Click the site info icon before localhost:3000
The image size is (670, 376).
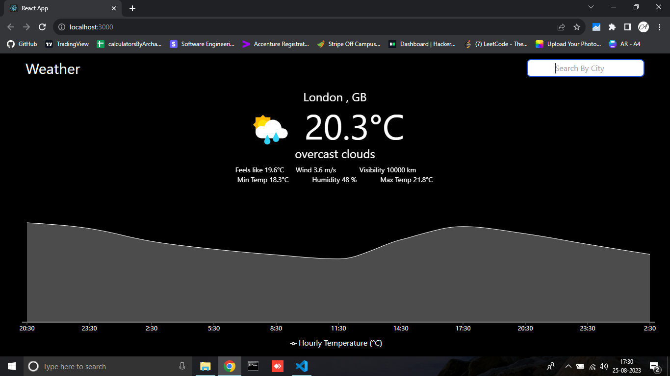(x=62, y=27)
